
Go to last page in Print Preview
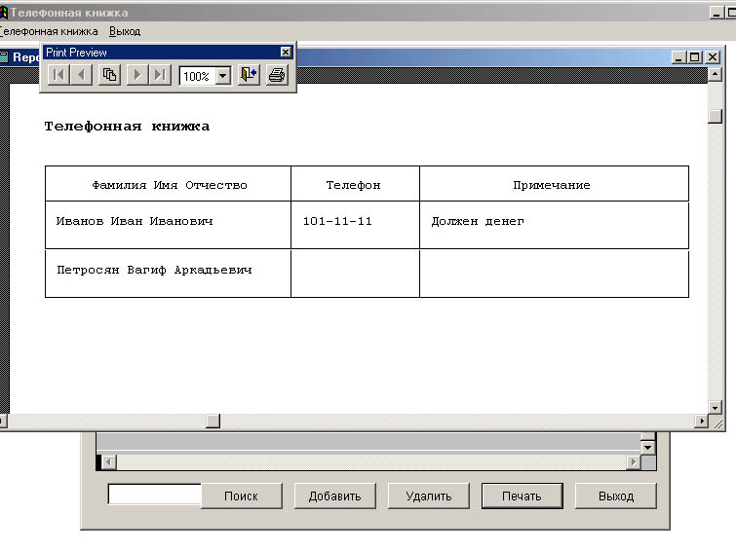coord(160,75)
